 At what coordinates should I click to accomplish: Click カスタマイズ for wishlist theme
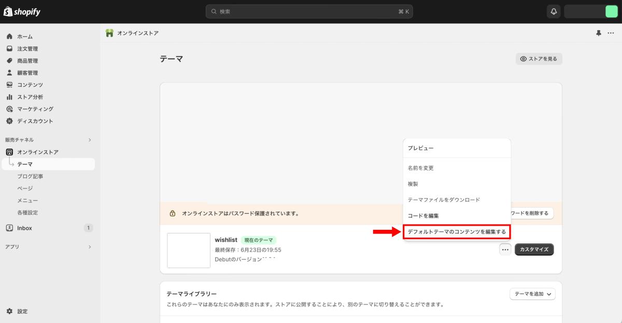tap(534, 249)
